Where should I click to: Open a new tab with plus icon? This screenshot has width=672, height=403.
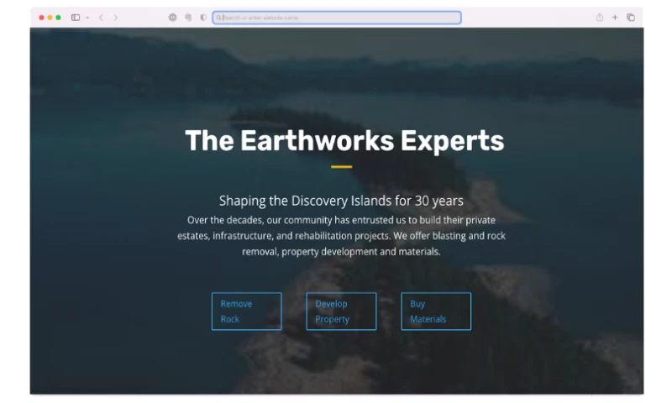pyautogui.click(x=615, y=18)
